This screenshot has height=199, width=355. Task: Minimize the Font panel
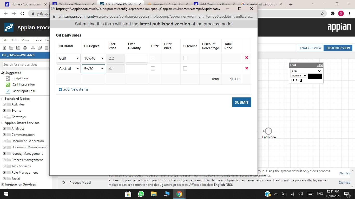click(x=318, y=65)
